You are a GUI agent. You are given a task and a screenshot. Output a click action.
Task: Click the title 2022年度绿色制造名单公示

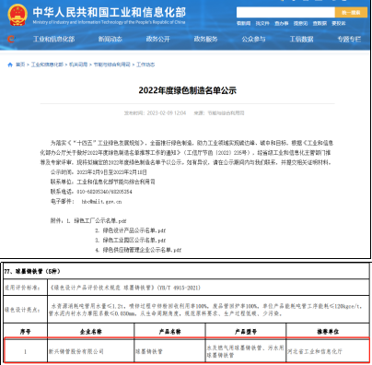point(187,90)
